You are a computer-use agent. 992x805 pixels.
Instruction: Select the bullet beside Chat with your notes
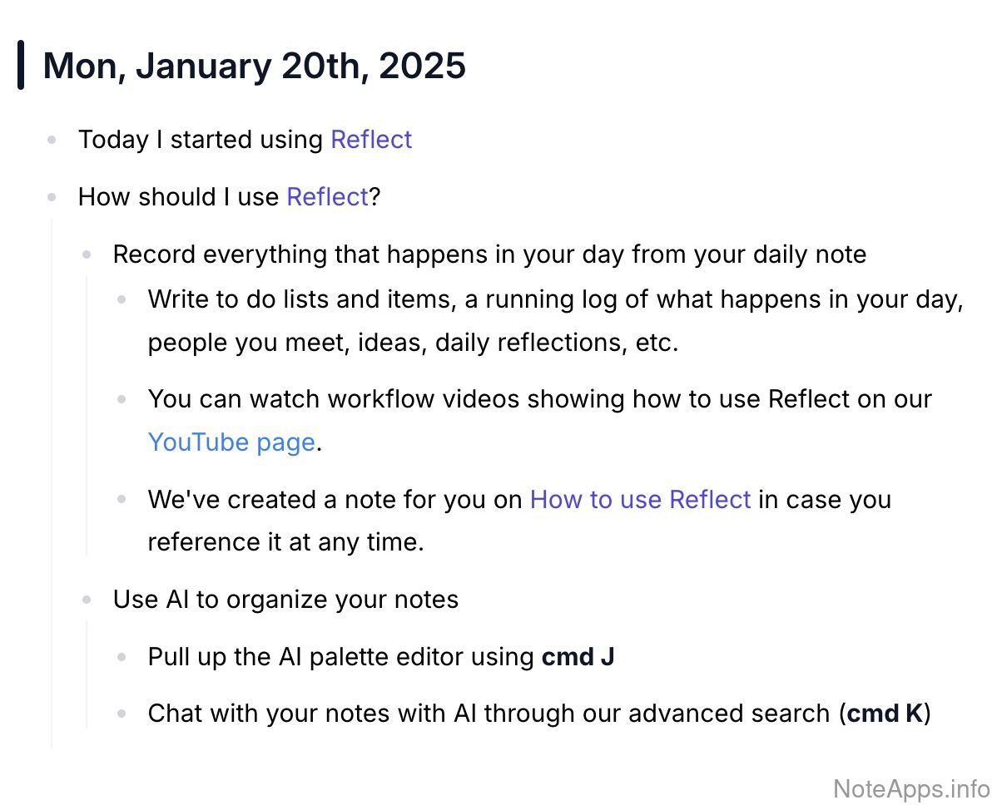point(122,714)
